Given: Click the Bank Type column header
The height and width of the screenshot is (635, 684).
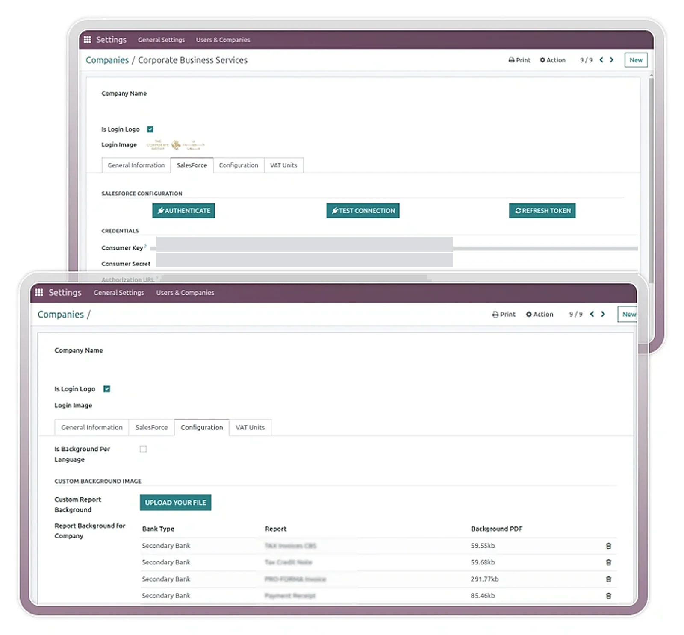Looking at the screenshot, I should coord(158,529).
